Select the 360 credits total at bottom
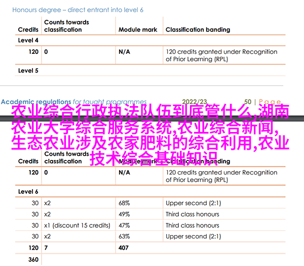Image resolution: width=304 pixels, height=266 pixels. pyautogui.click(x=33, y=259)
